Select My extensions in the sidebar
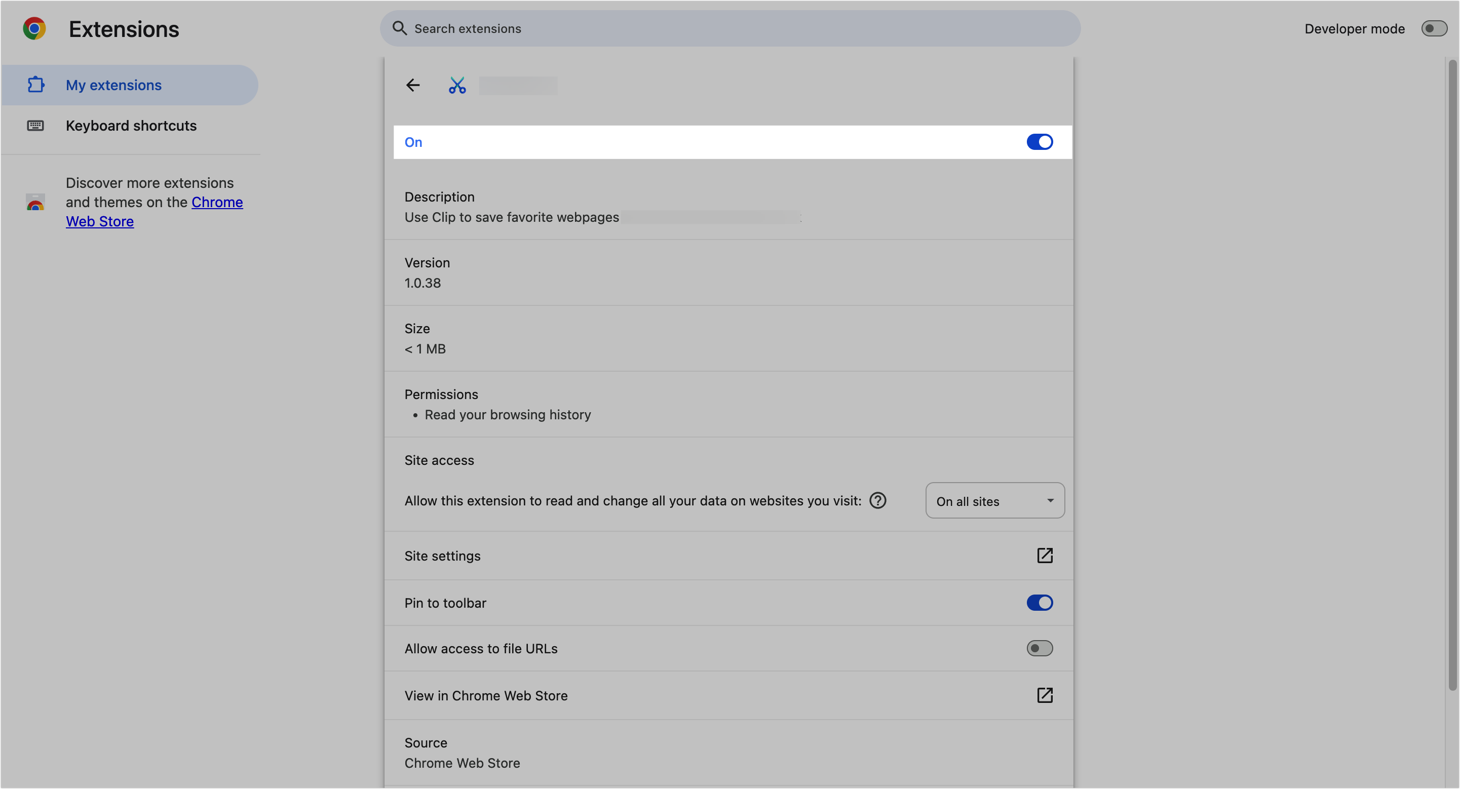Image resolution: width=1460 pixels, height=789 pixels. (113, 85)
